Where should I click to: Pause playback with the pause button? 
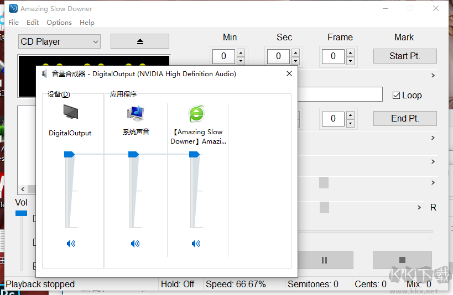[325, 260]
